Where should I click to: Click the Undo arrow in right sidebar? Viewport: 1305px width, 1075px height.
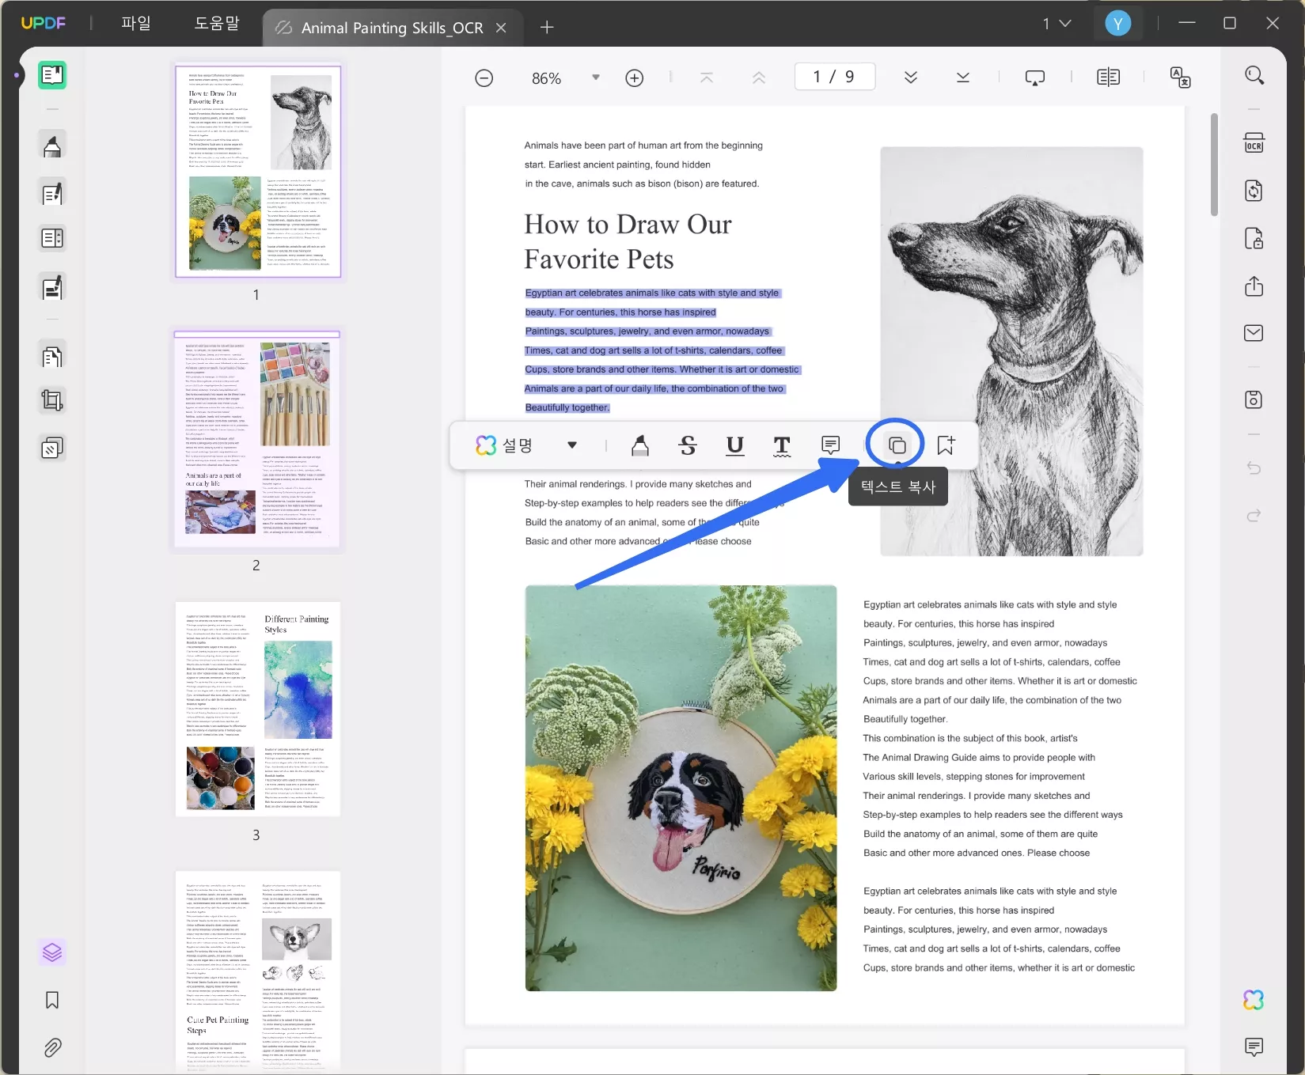pyautogui.click(x=1254, y=468)
